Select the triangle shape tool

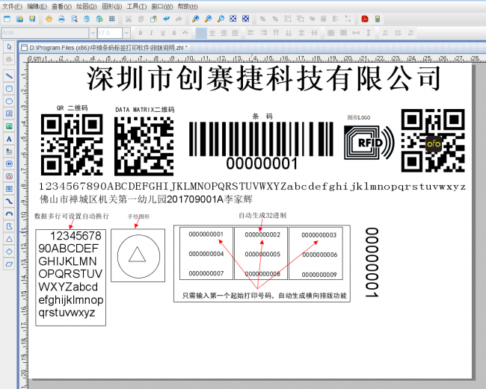pyautogui.click(x=9, y=239)
